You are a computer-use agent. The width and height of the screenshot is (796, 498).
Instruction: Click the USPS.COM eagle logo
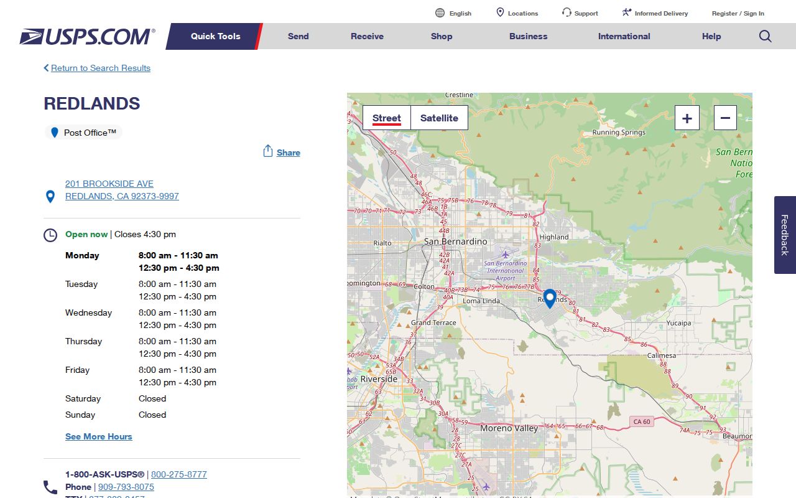tap(87, 36)
